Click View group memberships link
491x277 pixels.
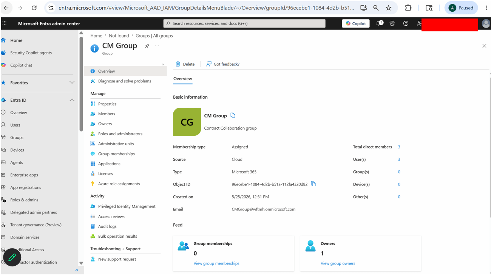coord(216,263)
